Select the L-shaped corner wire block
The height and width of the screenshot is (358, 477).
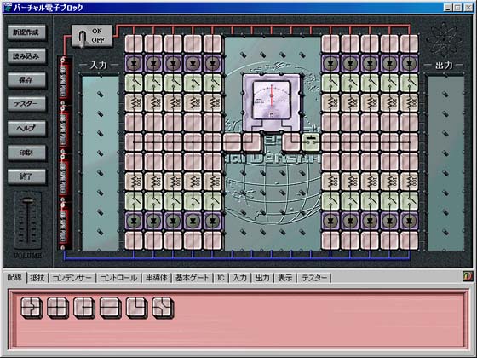click(x=136, y=308)
